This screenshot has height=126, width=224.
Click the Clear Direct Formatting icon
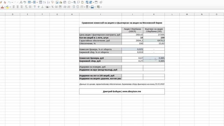point(5,2)
